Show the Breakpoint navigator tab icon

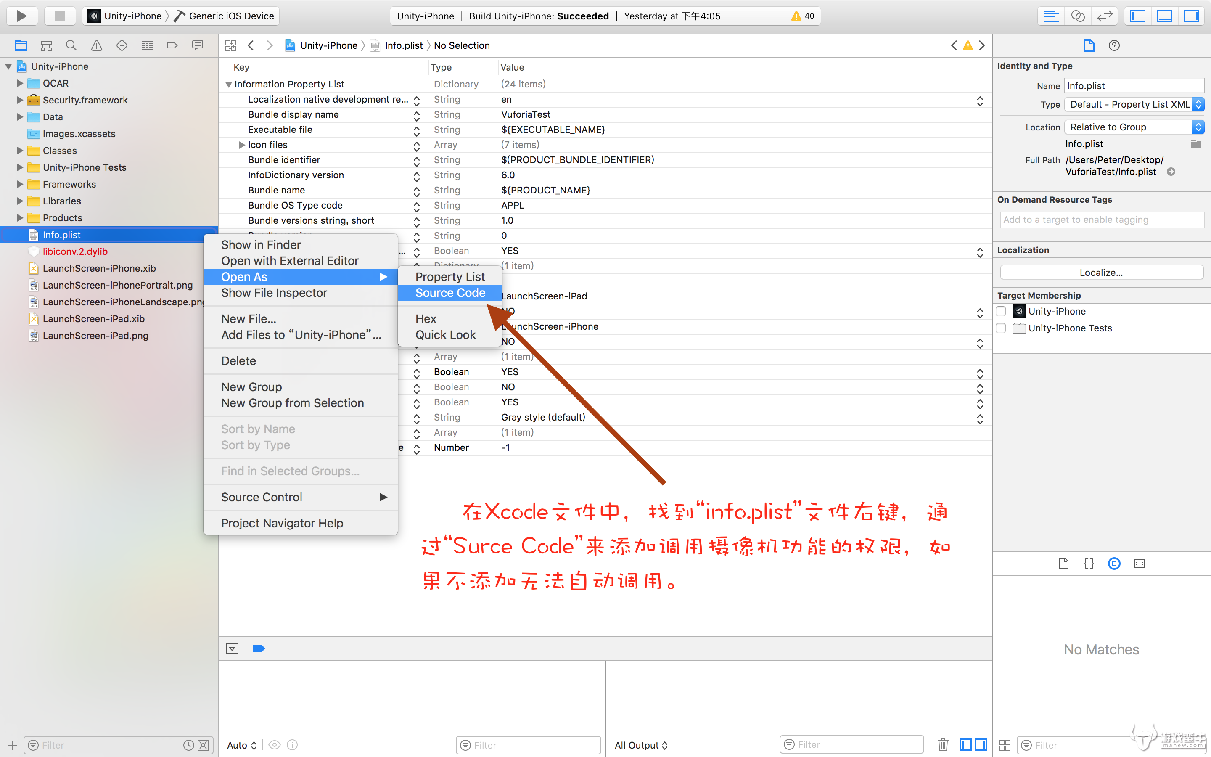[172, 45]
